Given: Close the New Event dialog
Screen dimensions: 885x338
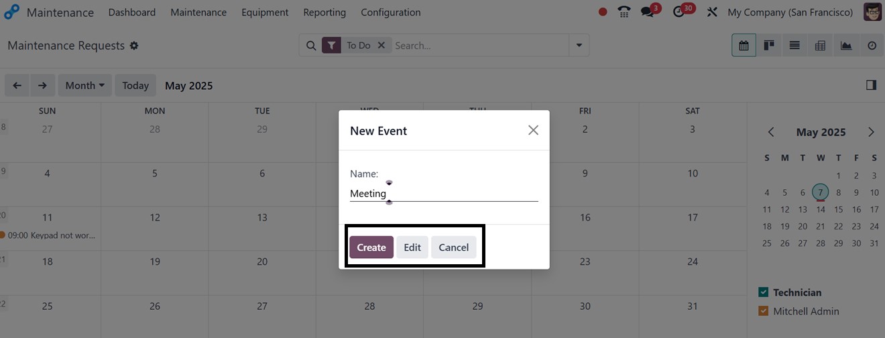Looking at the screenshot, I should 533,130.
